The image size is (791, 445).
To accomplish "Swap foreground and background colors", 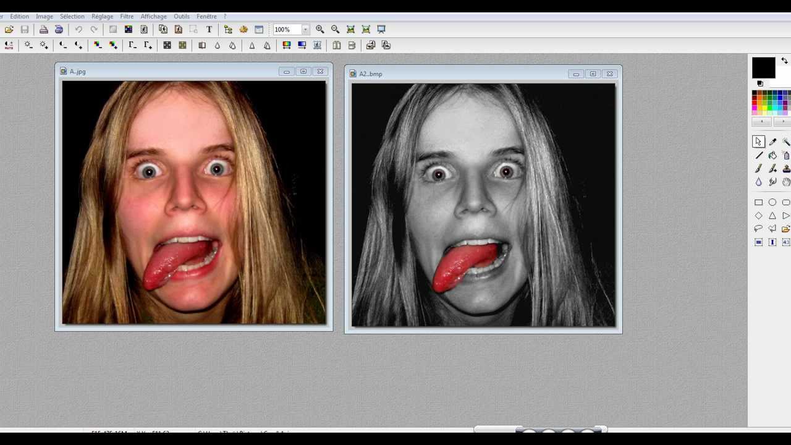I will coord(784,61).
